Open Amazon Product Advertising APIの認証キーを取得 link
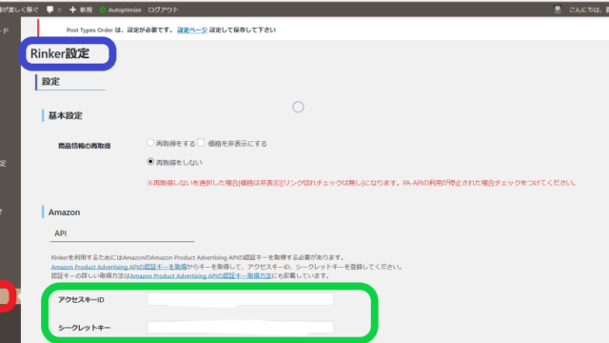Image resolution: width=609 pixels, height=343 pixels. coord(119,267)
